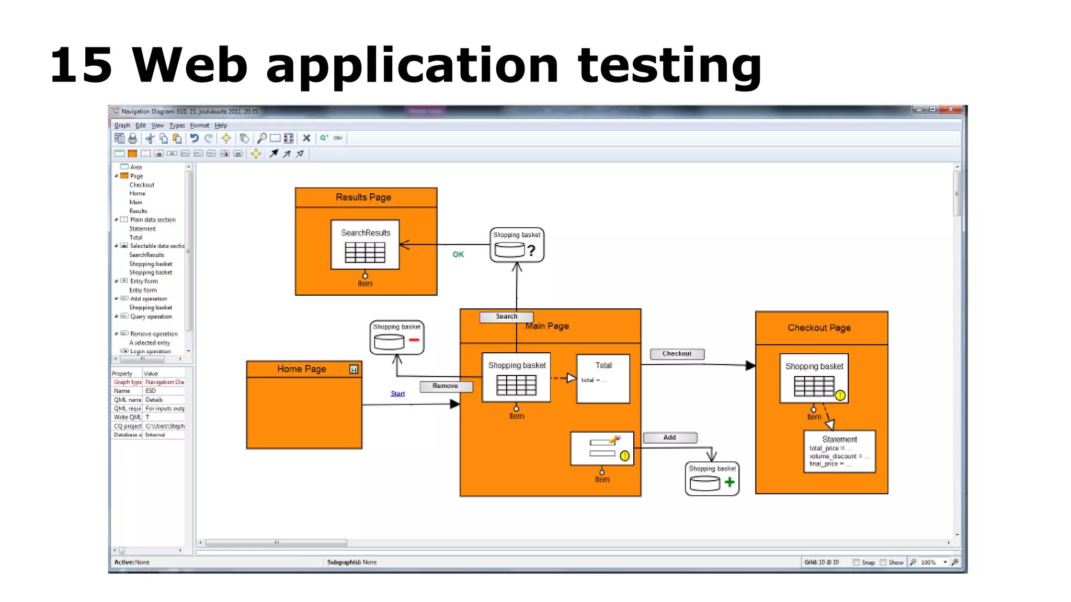
Task: Click the Checkout button in the diagram
Action: tap(677, 354)
